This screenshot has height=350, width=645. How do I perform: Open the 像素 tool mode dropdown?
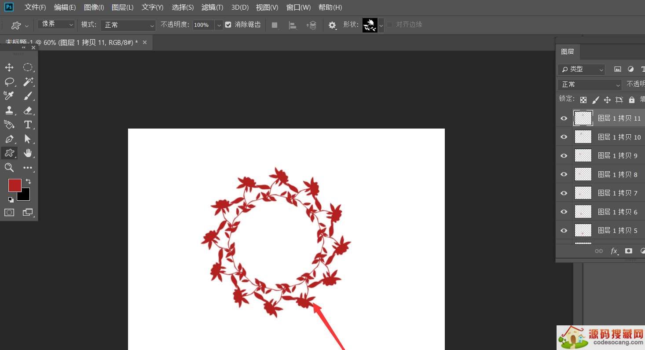pyautogui.click(x=56, y=24)
